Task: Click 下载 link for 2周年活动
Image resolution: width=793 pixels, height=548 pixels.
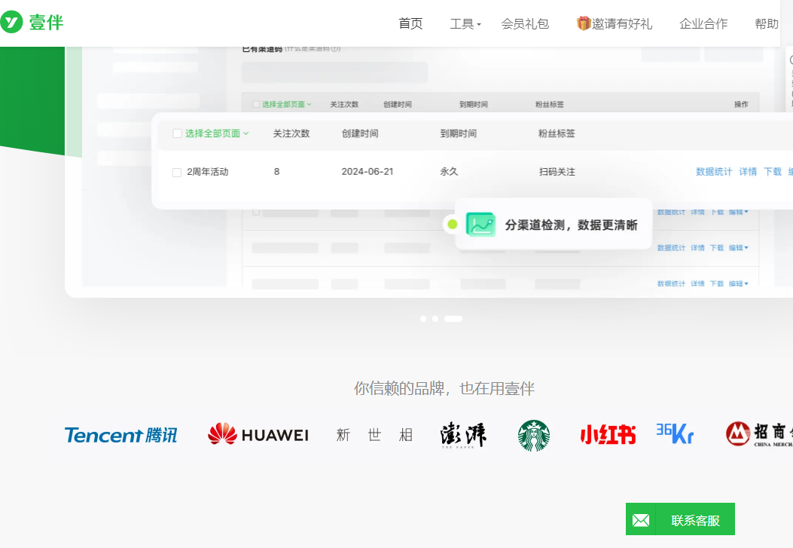Action: click(x=772, y=172)
